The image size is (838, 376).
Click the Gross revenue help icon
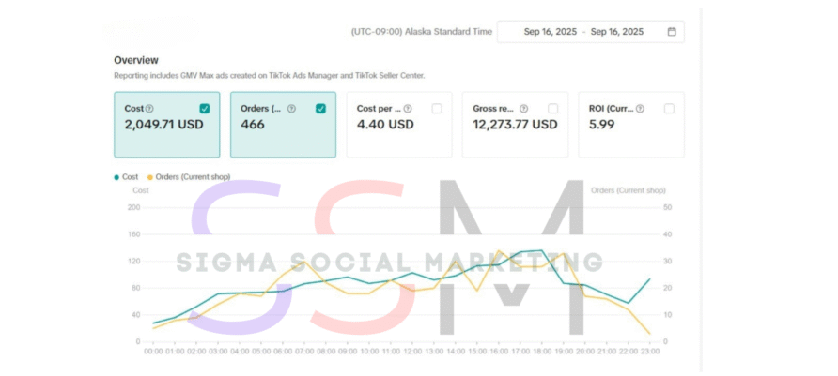(523, 109)
